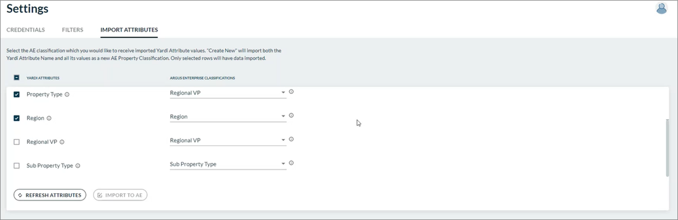The width and height of the screenshot is (678, 220).
Task: Click the vertical scrollbar of attributes list
Action: tap(667, 148)
